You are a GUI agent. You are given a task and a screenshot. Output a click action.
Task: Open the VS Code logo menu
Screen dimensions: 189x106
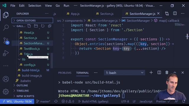point(4,5)
